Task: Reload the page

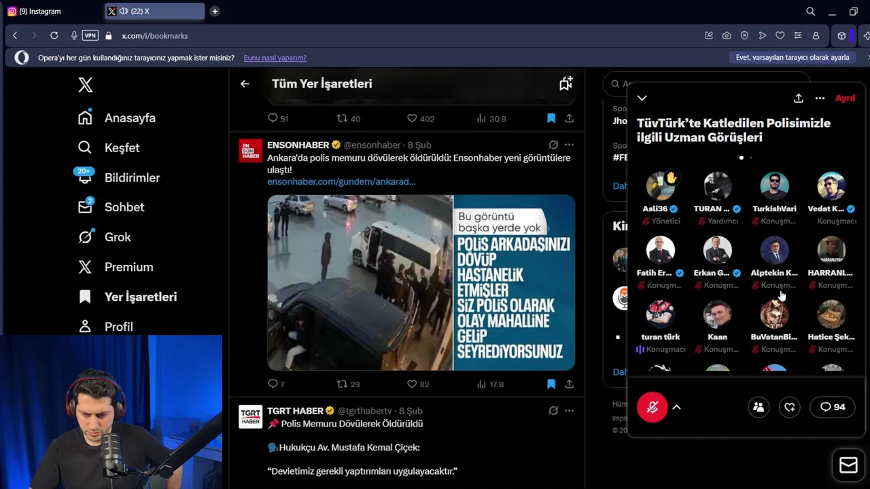Action: point(54,35)
